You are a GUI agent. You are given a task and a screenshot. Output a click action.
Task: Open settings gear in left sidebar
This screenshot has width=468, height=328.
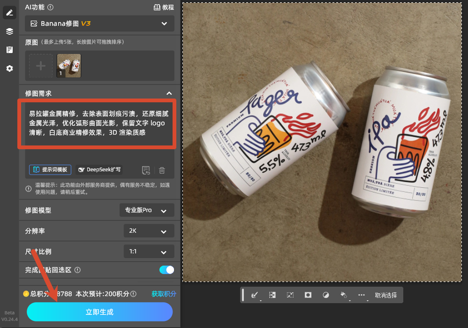point(9,69)
